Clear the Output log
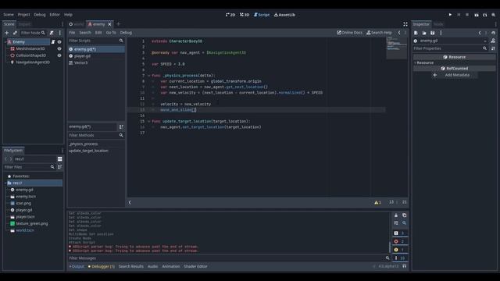The image size is (500, 281). pyautogui.click(x=396, y=215)
